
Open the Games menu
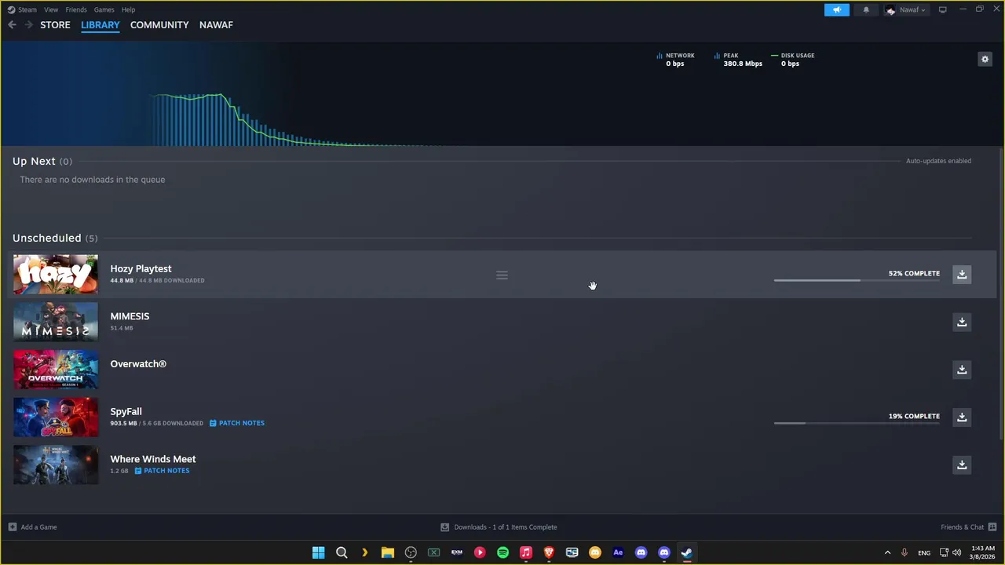tap(104, 9)
